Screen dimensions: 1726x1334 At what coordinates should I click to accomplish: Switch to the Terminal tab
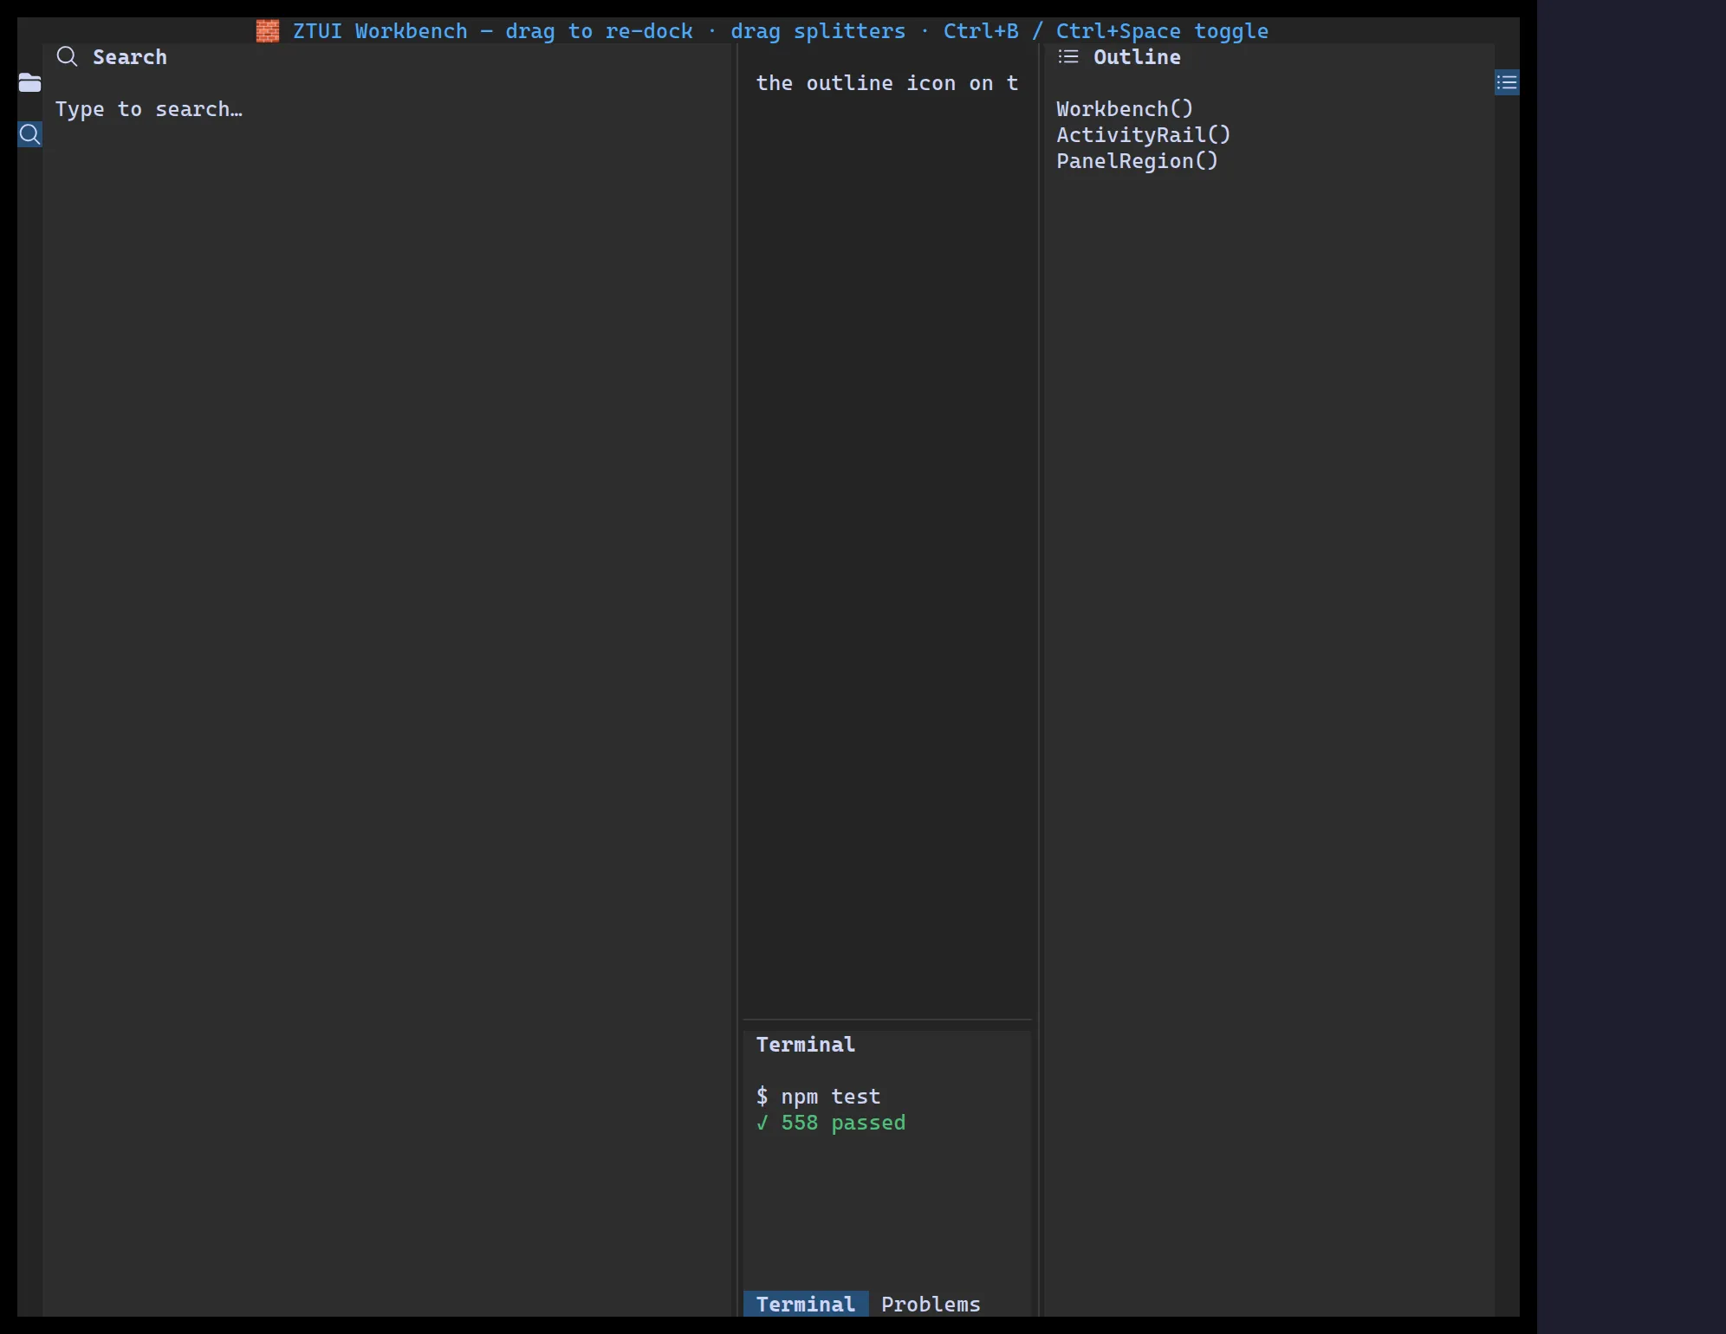click(806, 1304)
